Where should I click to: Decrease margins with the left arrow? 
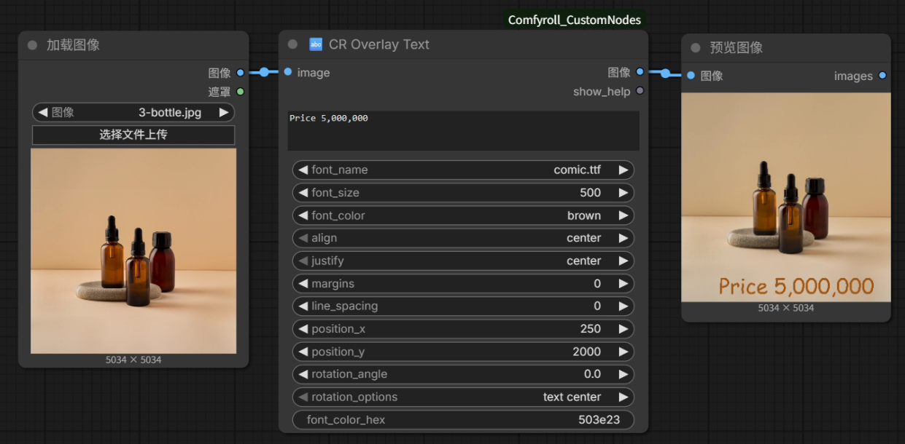pyautogui.click(x=303, y=284)
